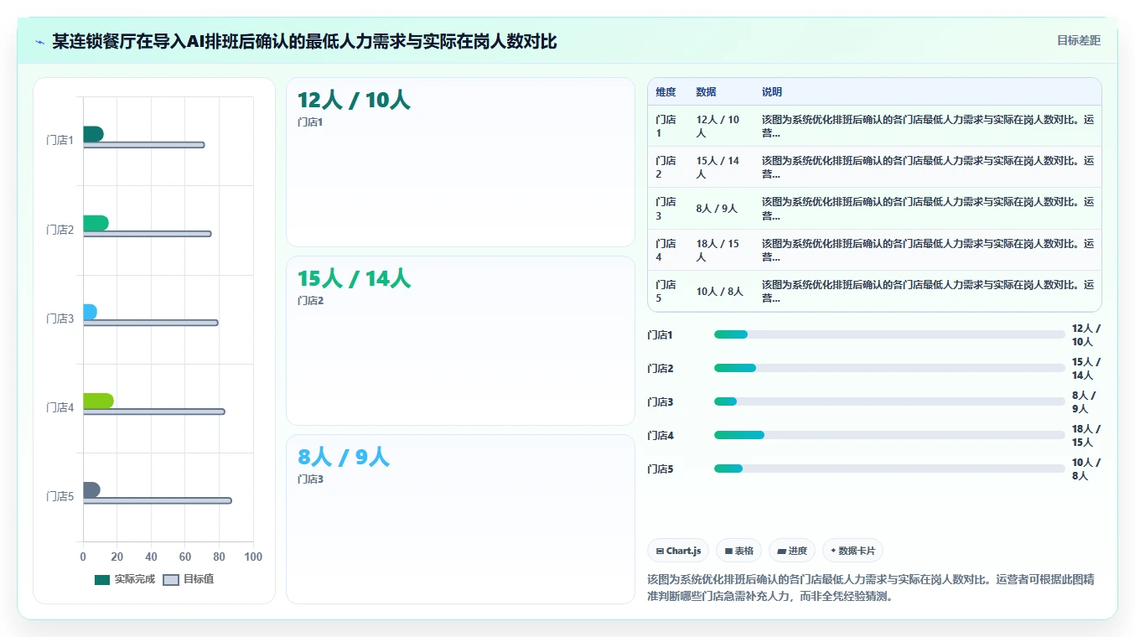Click the 门店3 progress bar
Viewport: 1135px width, 637px height.
(889, 401)
